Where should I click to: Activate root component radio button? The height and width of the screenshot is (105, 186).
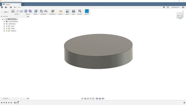tap(17, 19)
